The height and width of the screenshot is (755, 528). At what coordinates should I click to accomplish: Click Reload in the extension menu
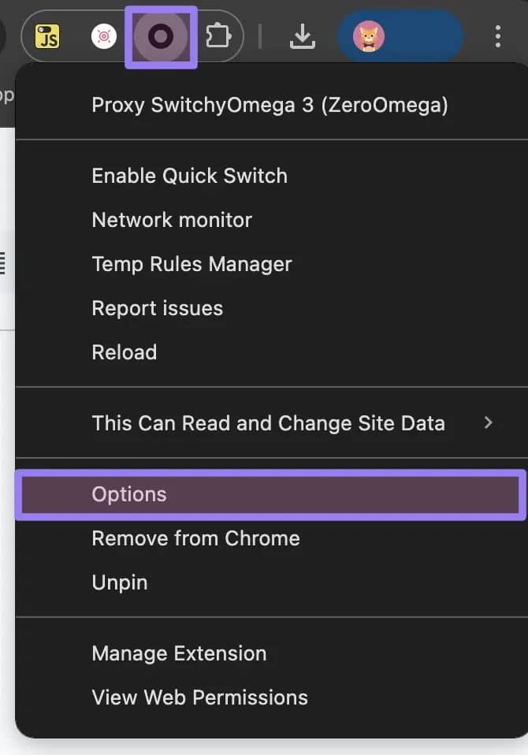(x=125, y=352)
